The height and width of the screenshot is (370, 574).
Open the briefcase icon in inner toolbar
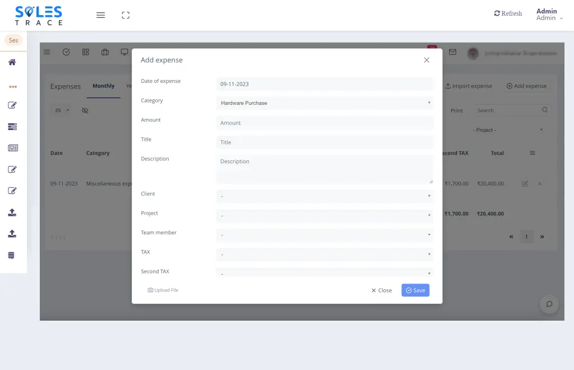pos(105,52)
